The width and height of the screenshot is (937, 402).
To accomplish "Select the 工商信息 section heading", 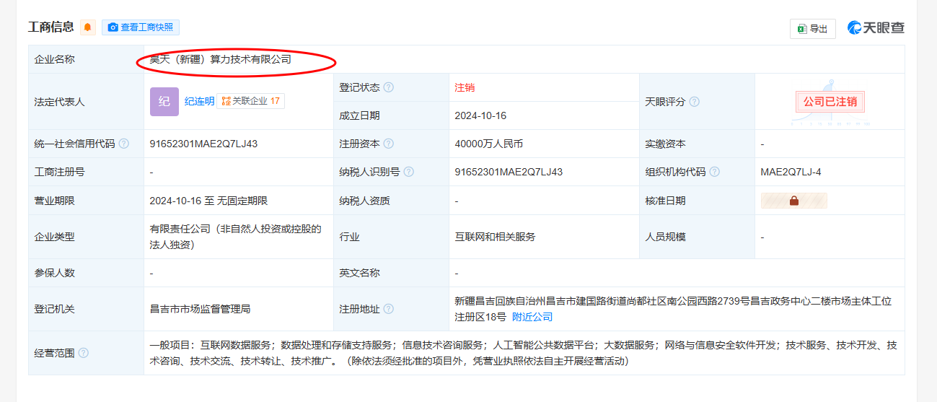I will coord(50,27).
